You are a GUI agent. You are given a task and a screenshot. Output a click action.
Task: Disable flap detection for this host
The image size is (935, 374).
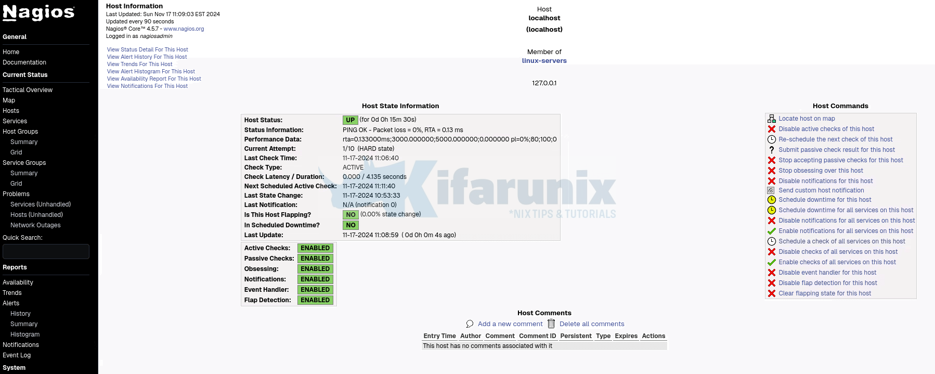click(x=827, y=283)
